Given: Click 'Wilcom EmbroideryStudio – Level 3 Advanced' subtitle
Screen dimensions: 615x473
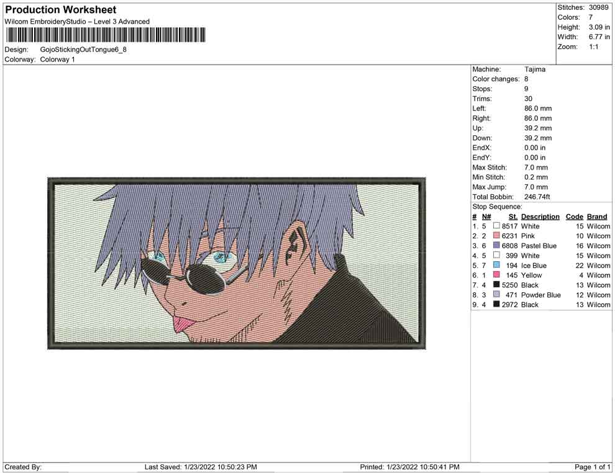Looking at the screenshot, I should (77, 22).
